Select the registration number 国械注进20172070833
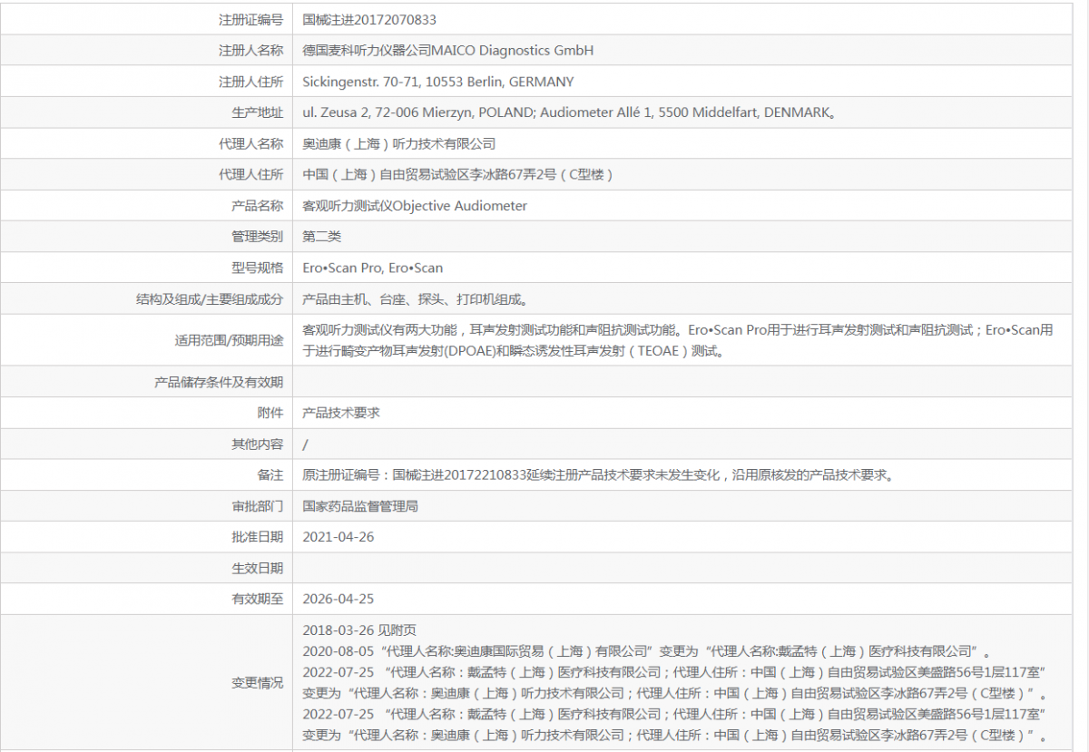The width and height of the screenshot is (1089, 752). click(x=369, y=19)
